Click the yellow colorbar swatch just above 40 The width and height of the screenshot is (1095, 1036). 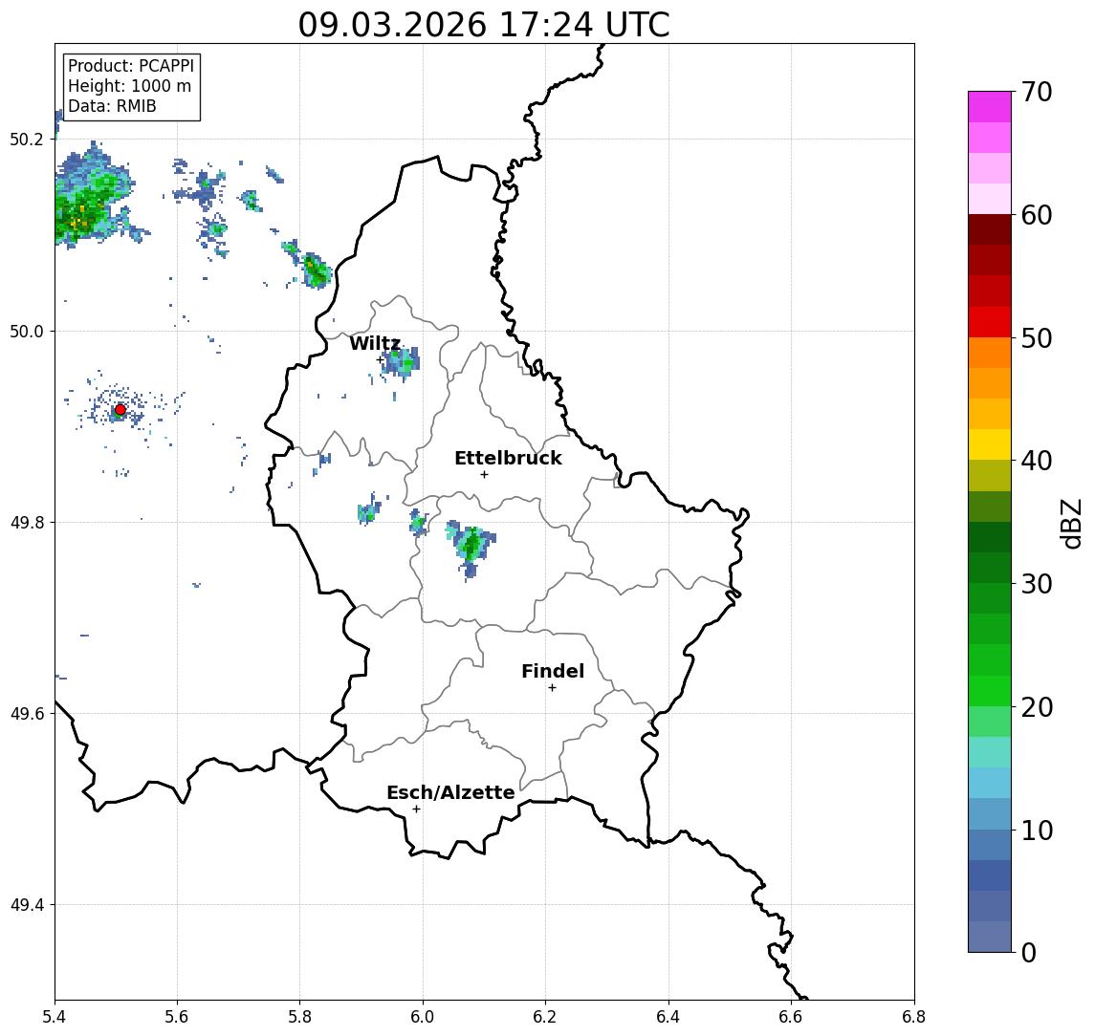click(x=990, y=445)
